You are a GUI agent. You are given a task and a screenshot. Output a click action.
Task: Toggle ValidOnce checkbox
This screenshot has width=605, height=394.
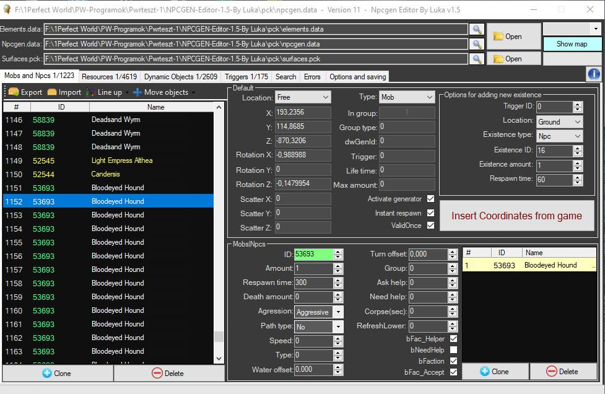pyautogui.click(x=430, y=225)
